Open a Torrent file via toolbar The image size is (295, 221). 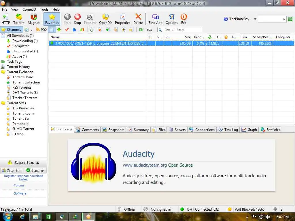(19, 19)
